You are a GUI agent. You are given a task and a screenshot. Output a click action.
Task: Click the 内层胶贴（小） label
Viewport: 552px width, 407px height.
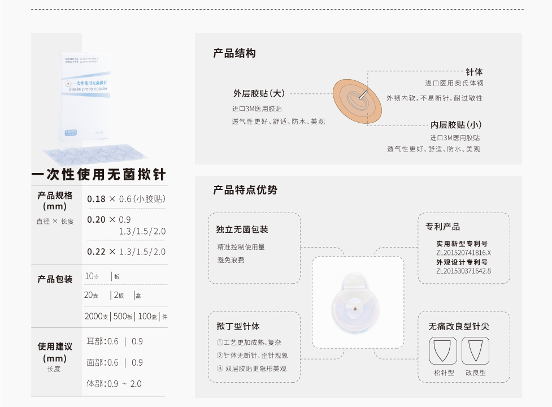pos(456,125)
